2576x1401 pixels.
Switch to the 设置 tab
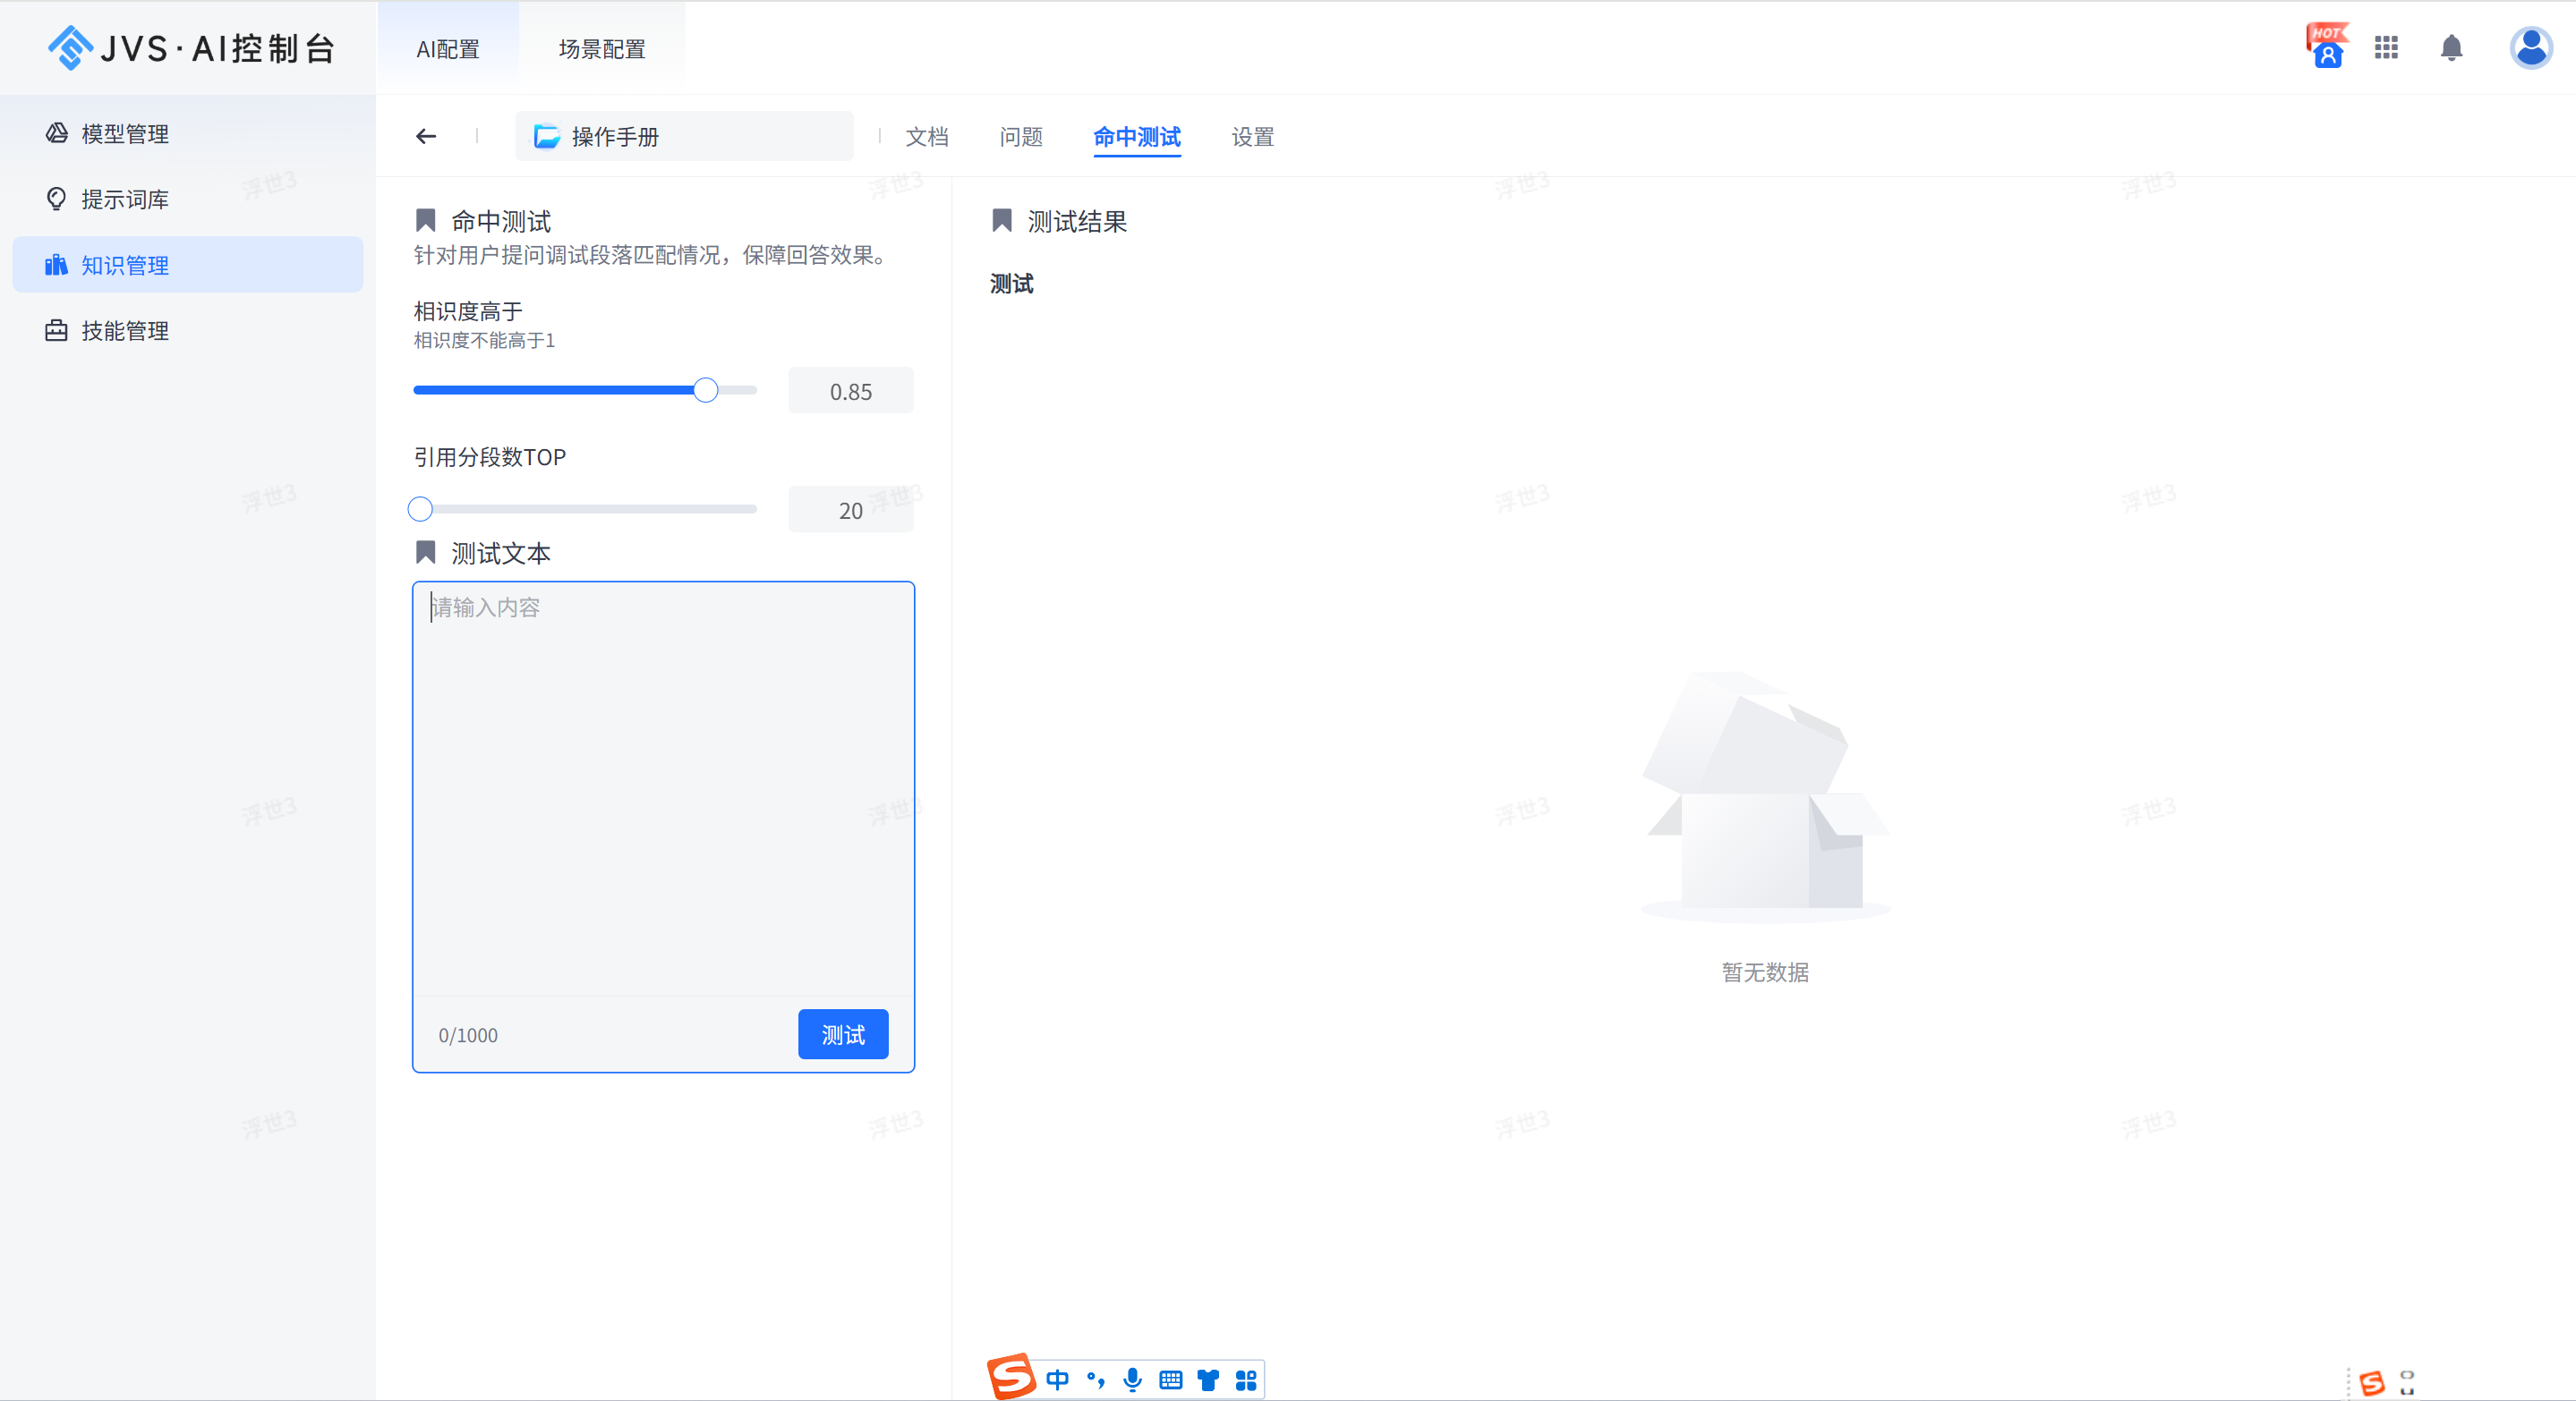(1252, 136)
